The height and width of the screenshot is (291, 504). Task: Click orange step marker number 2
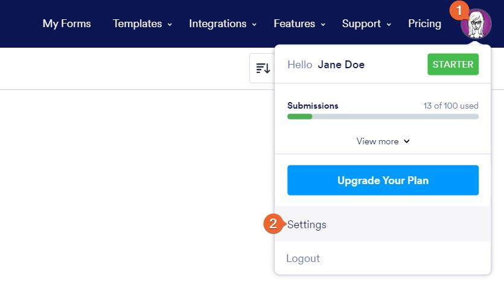pos(273,224)
